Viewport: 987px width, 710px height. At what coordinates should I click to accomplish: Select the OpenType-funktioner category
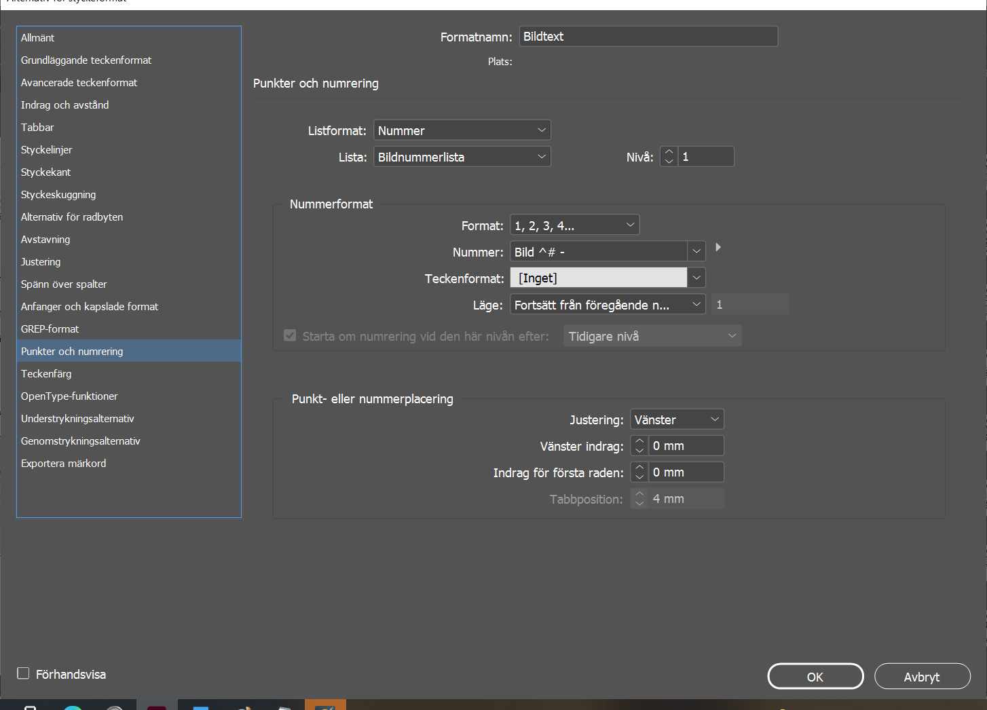pos(69,396)
